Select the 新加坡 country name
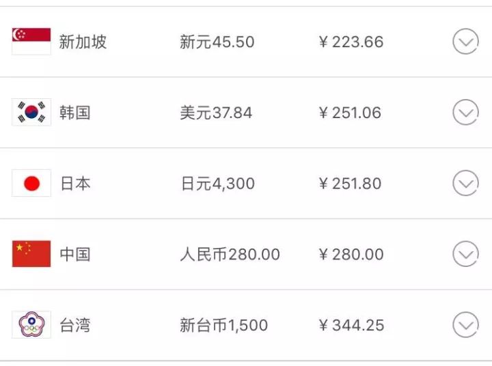The image size is (492, 366). [83, 42]
